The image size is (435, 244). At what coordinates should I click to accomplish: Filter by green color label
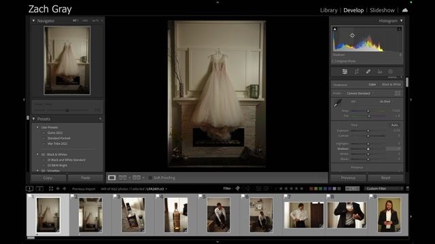coord(321,188)
